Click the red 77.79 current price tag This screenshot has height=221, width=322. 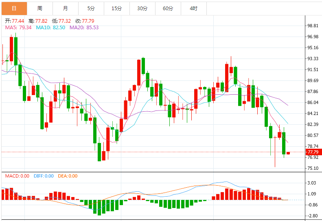coord(313,152)
